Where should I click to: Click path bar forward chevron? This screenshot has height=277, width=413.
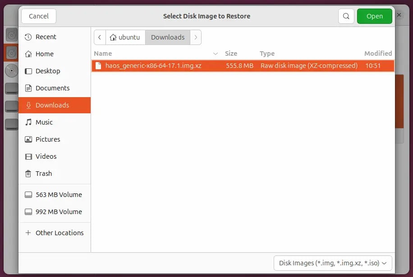tap(196, 37)
